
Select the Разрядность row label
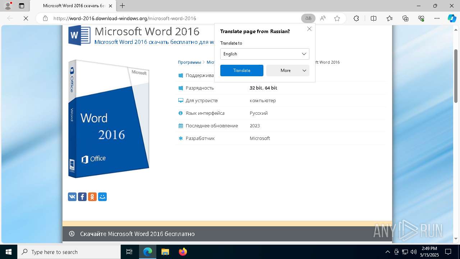pos(200,88)
